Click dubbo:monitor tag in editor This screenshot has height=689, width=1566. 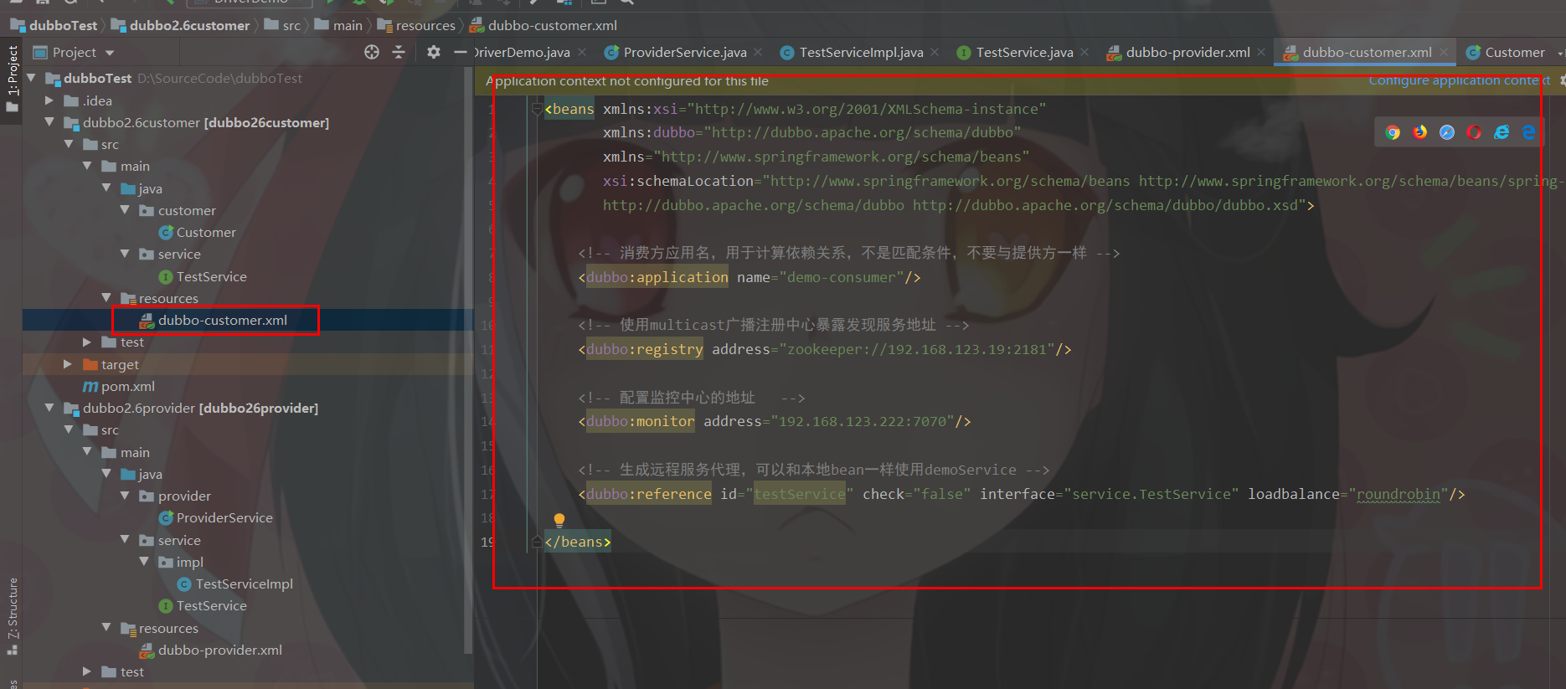pos(641,421)
